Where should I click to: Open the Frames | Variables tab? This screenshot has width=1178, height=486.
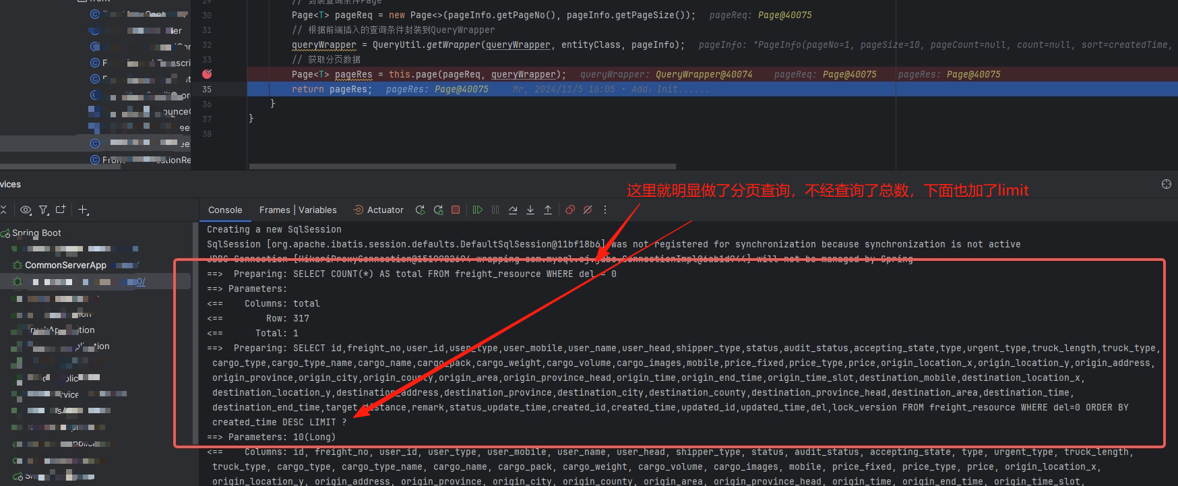(x=298, y=210)
